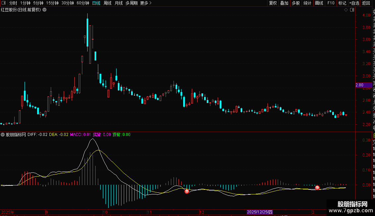375x216 pixels.
Task: Select the 15分钟 period
Action: click(52, 3)
